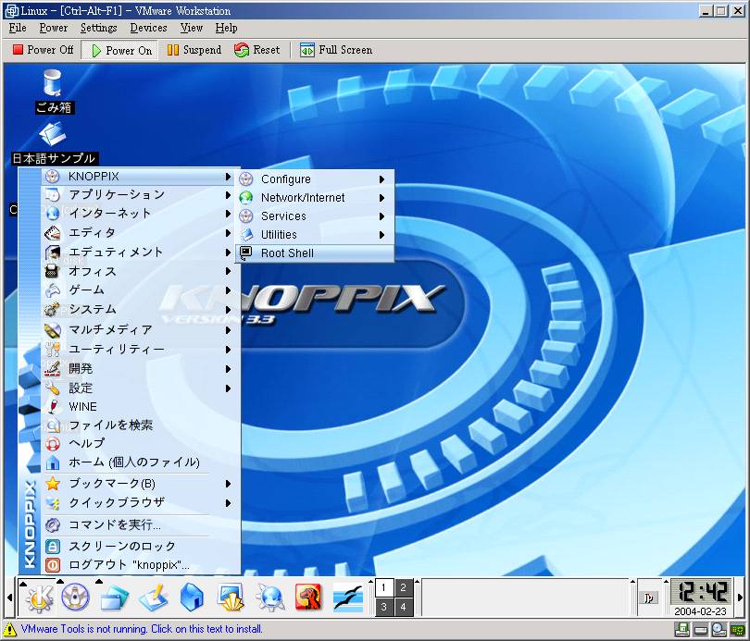Open the View menu in VMware
750x641 pixels.
192,28
